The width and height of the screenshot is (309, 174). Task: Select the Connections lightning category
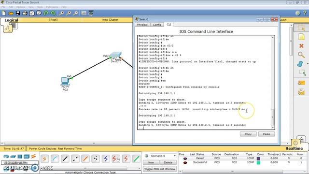coord(33,156)
